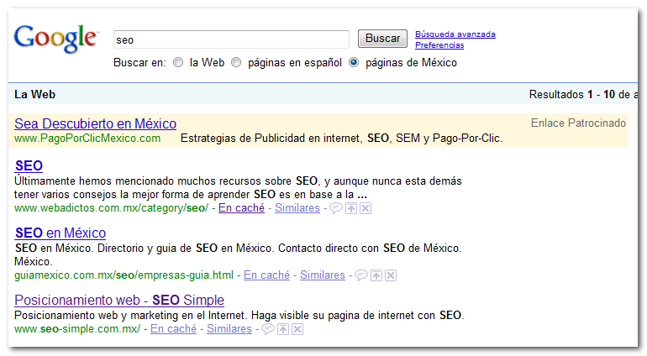Remove the guiamexico.com.mx result
Image resolution: width=647 pixels, height=356 pixels.
(x=391, y=275)
